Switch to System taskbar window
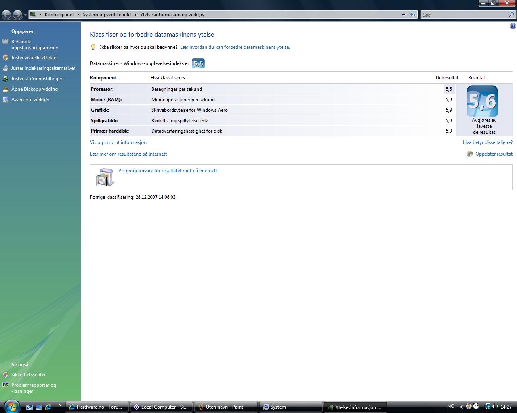 click(290, 407)
